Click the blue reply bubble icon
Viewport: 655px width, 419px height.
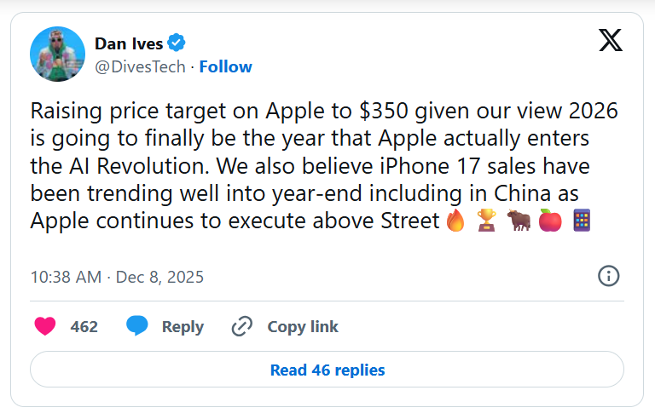tap(137, 326)
